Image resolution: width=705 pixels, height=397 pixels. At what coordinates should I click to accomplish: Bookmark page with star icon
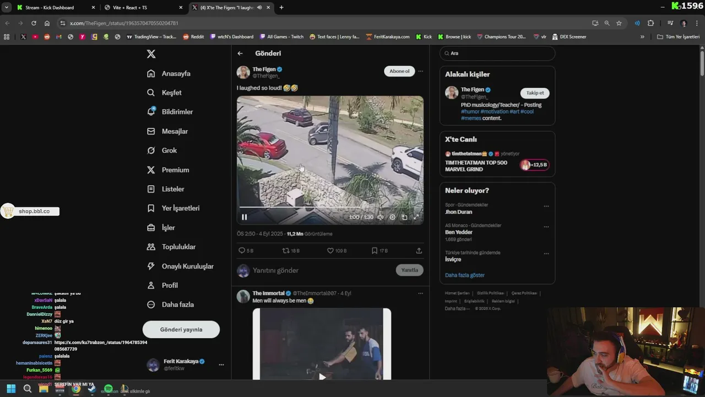tap(619, 23)
